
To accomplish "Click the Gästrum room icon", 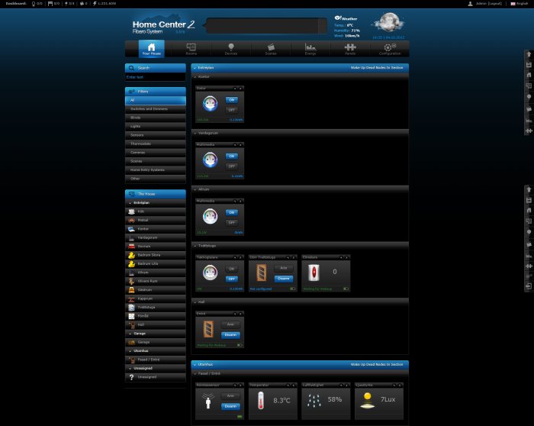I will click(x=131, y=290).
